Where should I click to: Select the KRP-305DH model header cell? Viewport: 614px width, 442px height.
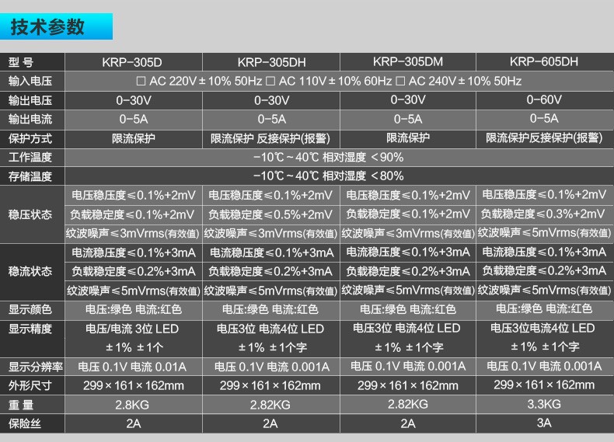271,62
